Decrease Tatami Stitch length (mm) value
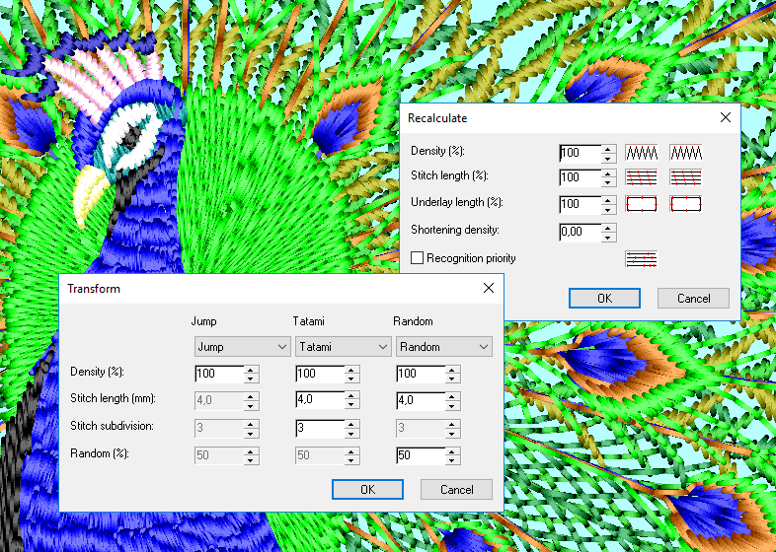Screen dimensions: 776x552 tap(351, 406)
